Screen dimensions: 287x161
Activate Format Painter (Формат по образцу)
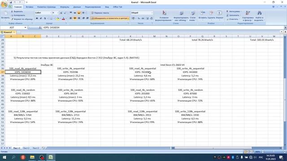click(22, 19)
